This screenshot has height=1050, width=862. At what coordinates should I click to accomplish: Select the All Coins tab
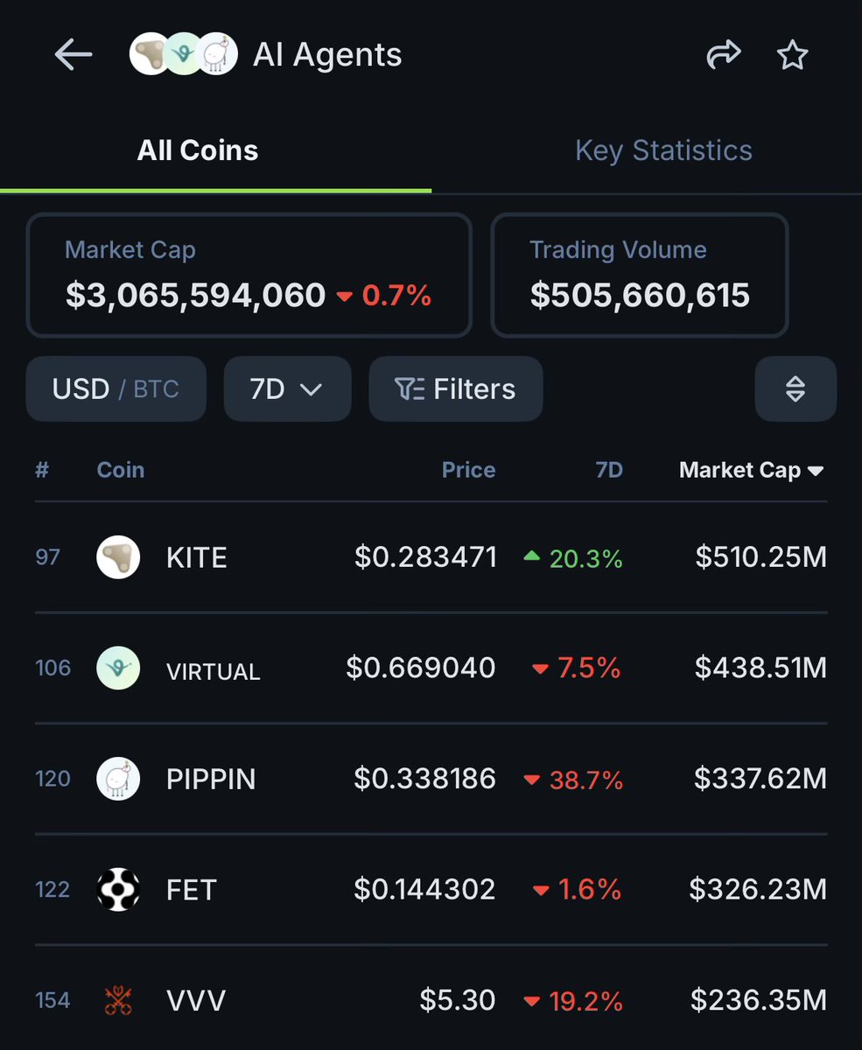tap(198, 150)
